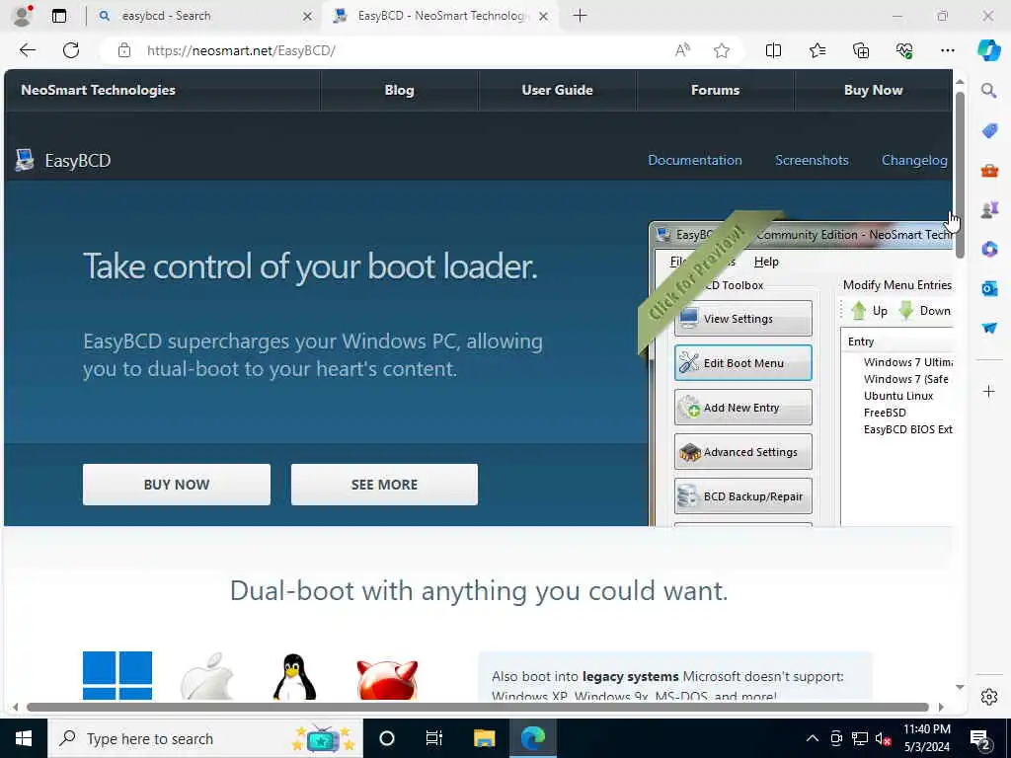This screenshot has width=1011, height=758.
Task: Click Buy Now in top navigation
Action: [x=873, y=90]
